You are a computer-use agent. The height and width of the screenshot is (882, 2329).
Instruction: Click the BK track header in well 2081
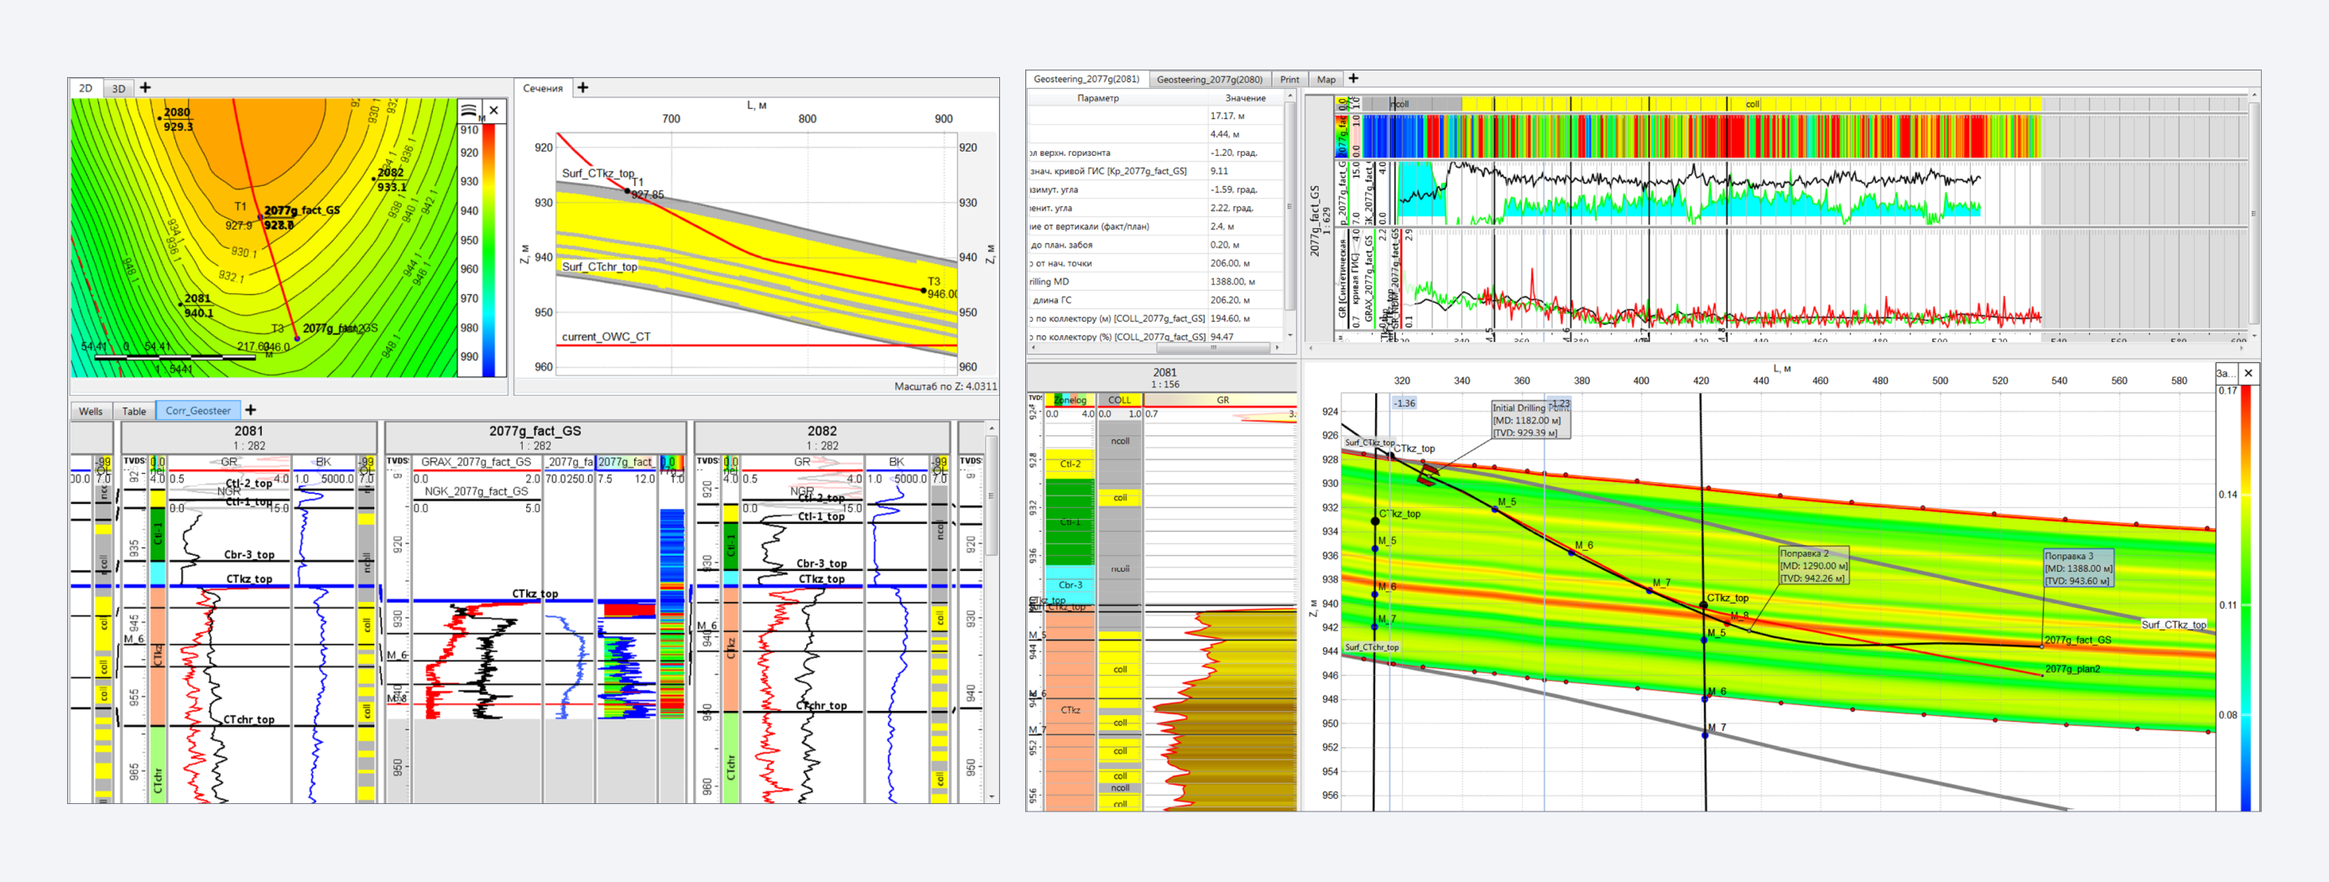coord(324,462)
